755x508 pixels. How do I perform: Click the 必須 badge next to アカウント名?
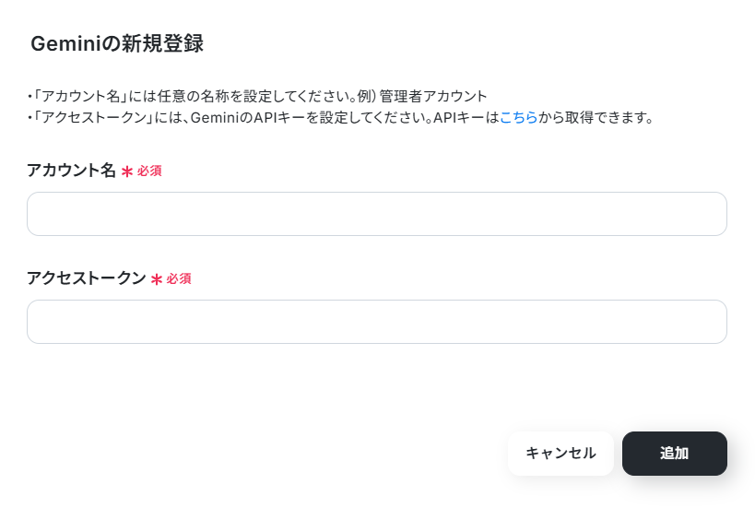[149, 171]
